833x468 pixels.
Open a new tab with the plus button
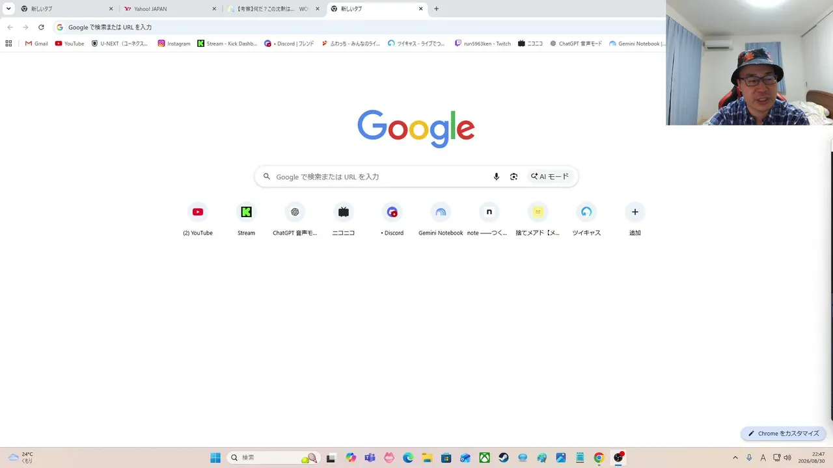tap(436, 9)
